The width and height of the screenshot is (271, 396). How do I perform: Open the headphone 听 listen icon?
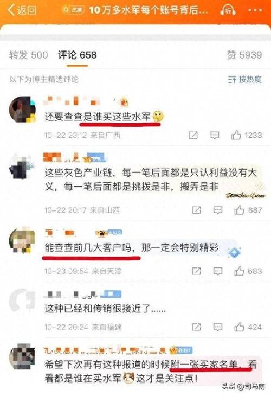228,11
